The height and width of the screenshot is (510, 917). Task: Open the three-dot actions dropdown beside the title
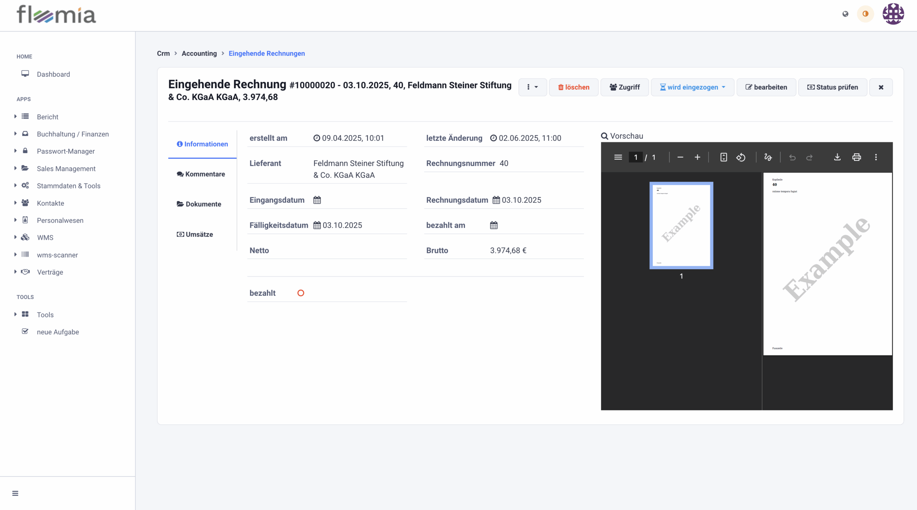[x=532, y=87]
